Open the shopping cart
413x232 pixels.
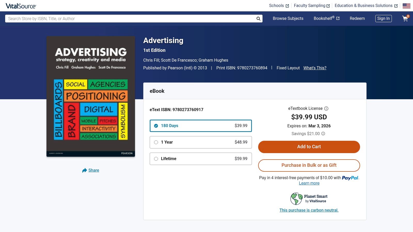pos(405,19)
